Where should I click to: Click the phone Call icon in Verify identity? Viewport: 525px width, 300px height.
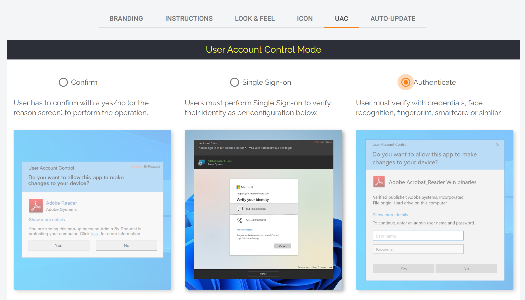[x=240, y=220]
